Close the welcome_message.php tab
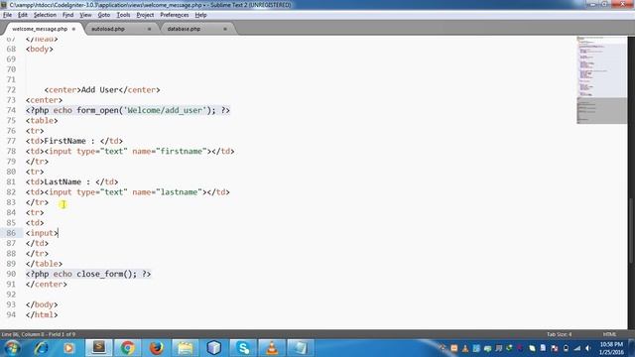Viewport: 635px width, 357px height. (73, 29)
